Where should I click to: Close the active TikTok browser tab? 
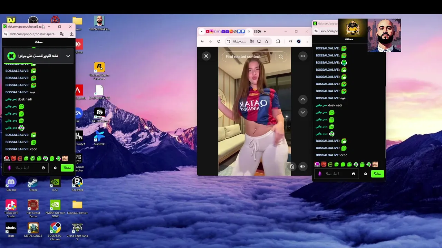pyautogui.click(x=249, y=31)
